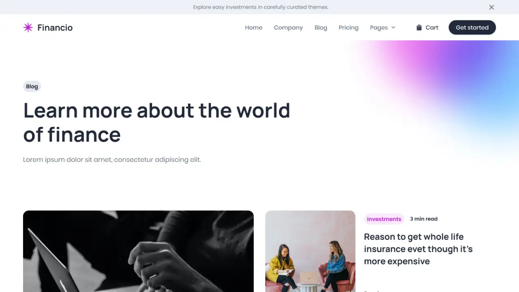Click the Cart text link

(432, 28)
